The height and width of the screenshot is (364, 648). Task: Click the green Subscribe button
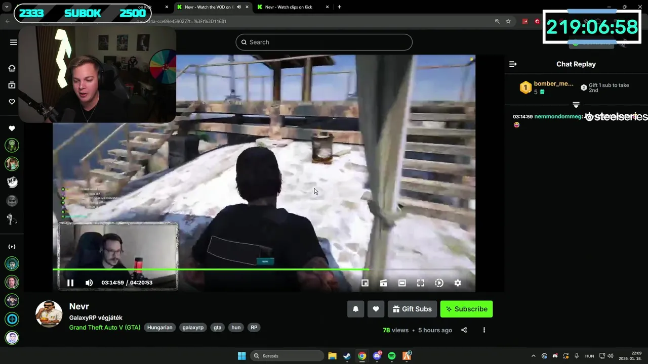pyautogui.click(x=466, y=309)
